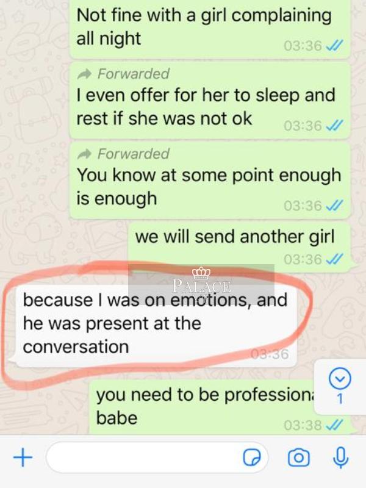
Task: Select the "you need to be professional babe" message
Action: [220, 407]
